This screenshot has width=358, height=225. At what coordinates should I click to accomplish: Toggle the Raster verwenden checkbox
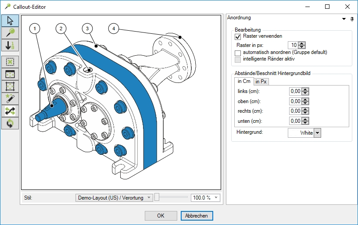tap(238, 36)
